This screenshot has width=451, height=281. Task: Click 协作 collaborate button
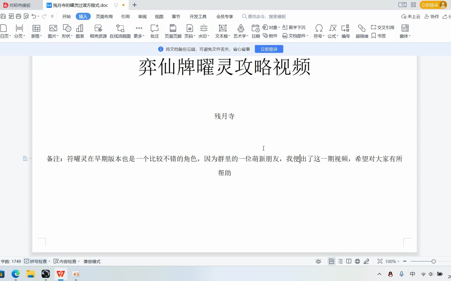click(432, 16)
